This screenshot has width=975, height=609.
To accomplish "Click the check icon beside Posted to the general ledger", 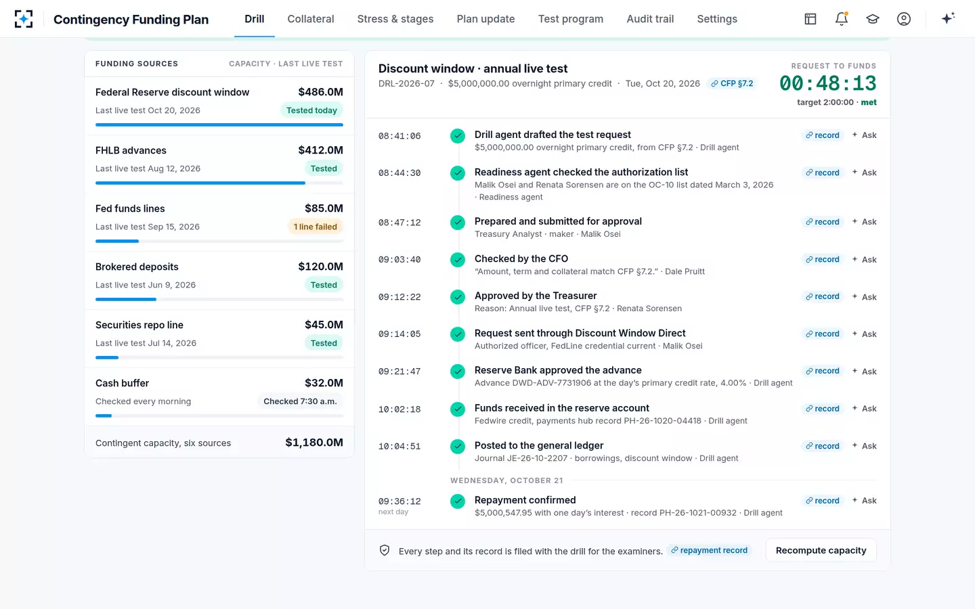I will (458, 447).
